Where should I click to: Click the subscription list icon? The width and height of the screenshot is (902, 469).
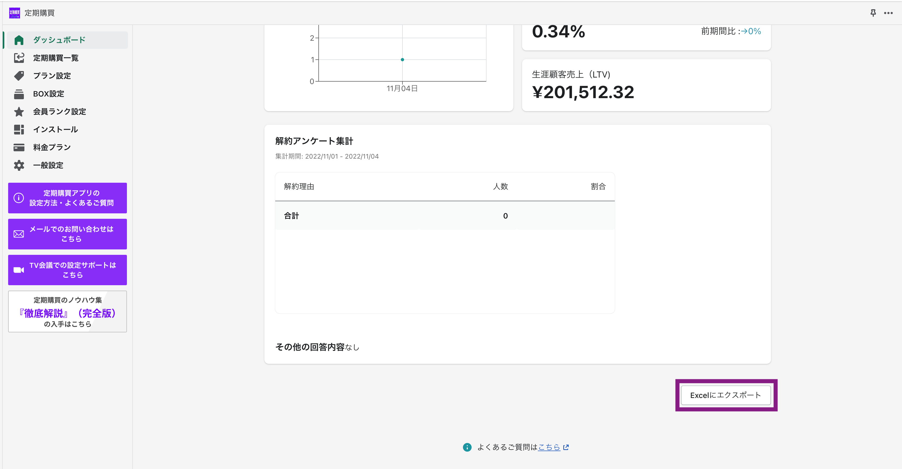click(x=19, y=58)
